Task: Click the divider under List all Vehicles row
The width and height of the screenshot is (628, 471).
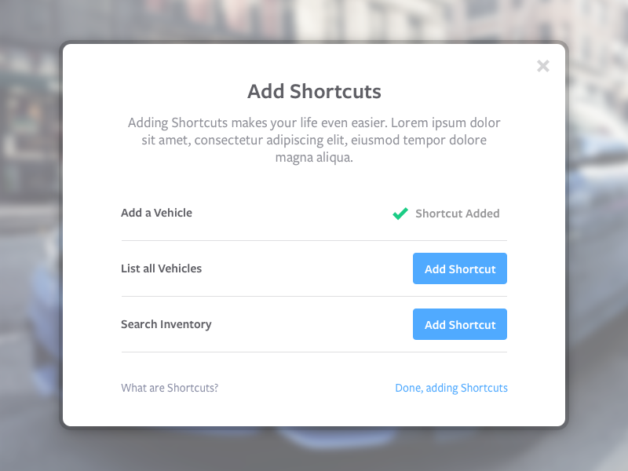Action: [314, 296]
